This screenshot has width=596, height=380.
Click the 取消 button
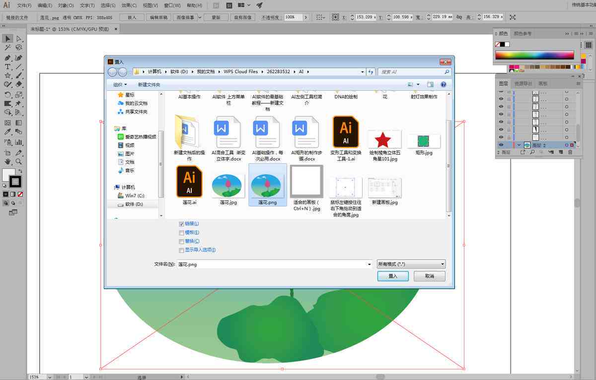(430, 276)
